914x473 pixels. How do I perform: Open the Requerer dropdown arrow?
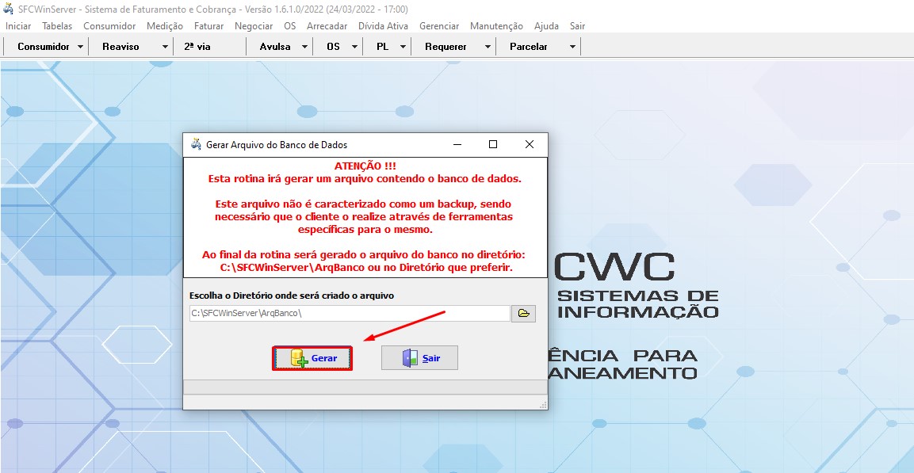488,47
